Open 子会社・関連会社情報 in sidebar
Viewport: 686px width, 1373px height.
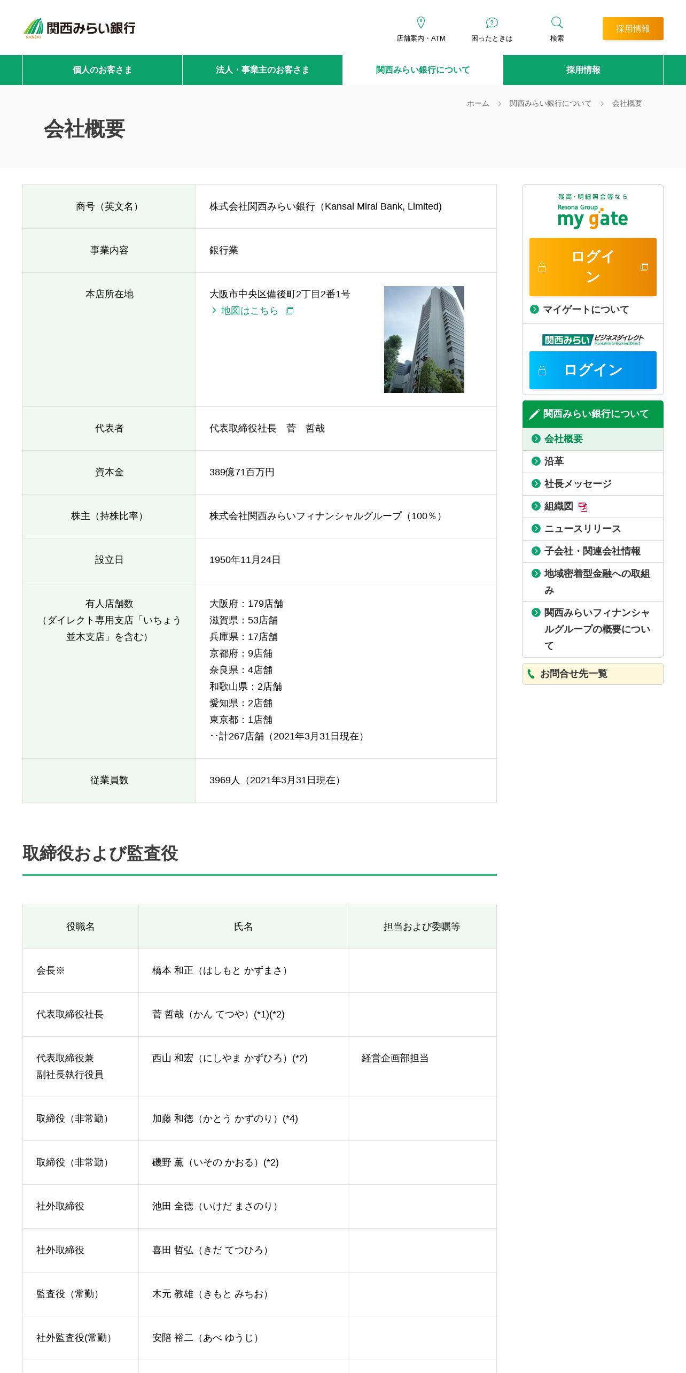click(x=593, y=551)
